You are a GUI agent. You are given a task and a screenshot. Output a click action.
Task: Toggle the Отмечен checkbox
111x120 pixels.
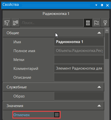57,115
